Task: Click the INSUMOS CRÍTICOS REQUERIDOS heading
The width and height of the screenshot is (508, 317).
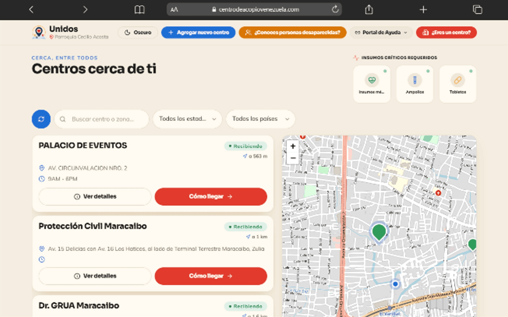Action: point(399,58)
